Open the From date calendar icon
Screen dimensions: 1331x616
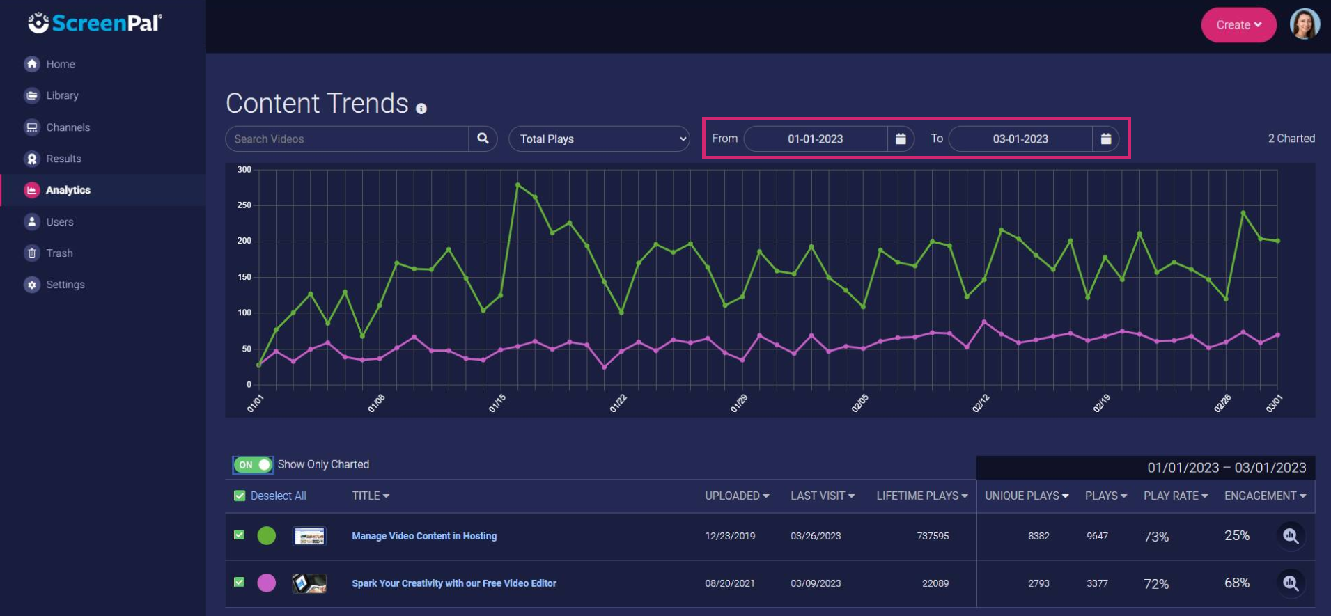coord(900,139)
